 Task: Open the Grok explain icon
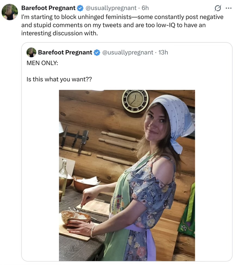pyautogui.click(x=218, y=8)
